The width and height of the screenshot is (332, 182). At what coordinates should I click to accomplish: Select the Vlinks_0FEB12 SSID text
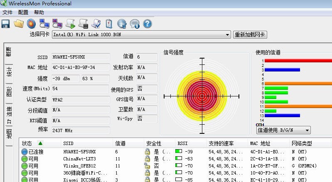[x=79, y=166]
